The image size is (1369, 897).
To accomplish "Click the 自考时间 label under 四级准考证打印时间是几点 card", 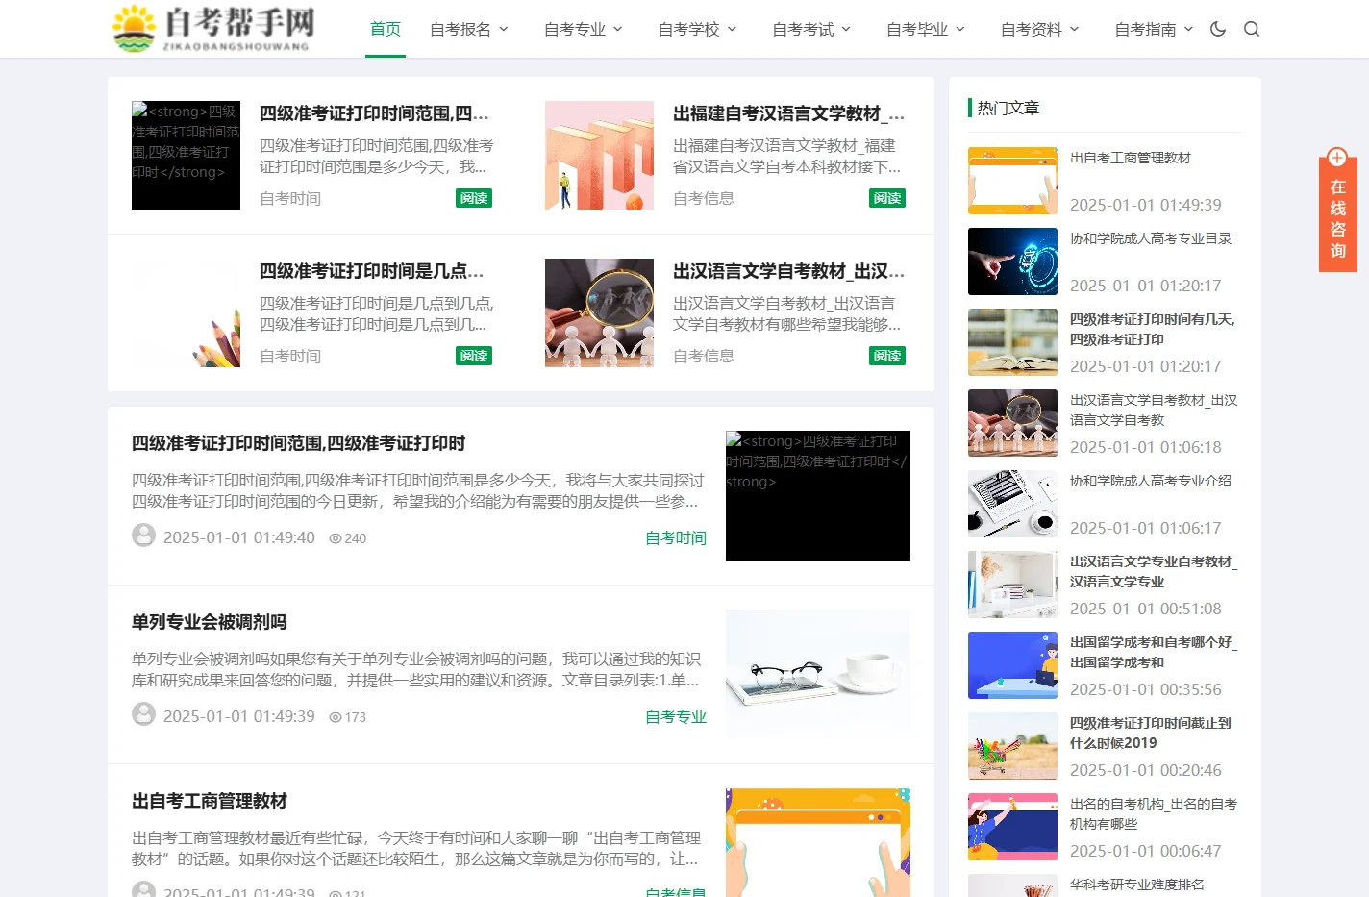I will pos(290,356).
